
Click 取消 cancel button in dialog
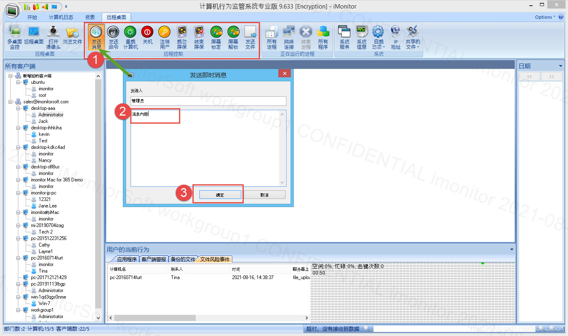click(x=264, y=195)
